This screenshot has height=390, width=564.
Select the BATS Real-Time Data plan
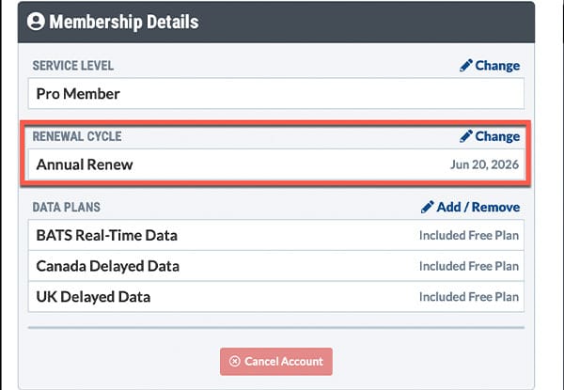point(106,235)
